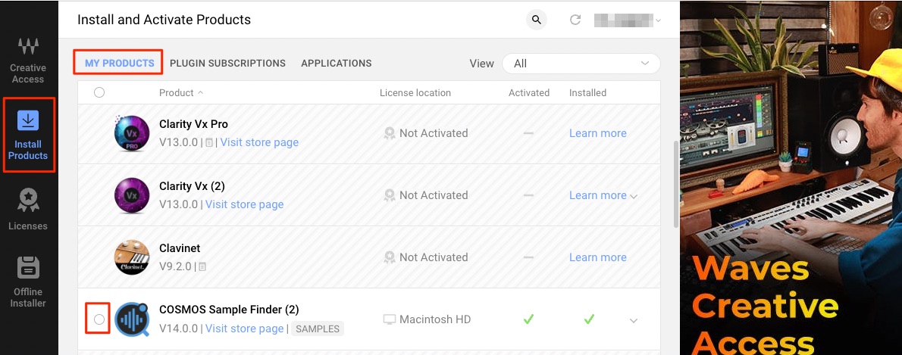Click the Activated column header
The height and width of the screenshot is (355, 902).
tap(528, 92)
